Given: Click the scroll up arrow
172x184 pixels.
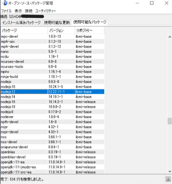Looking at the screenshot, I should point(170,37).
